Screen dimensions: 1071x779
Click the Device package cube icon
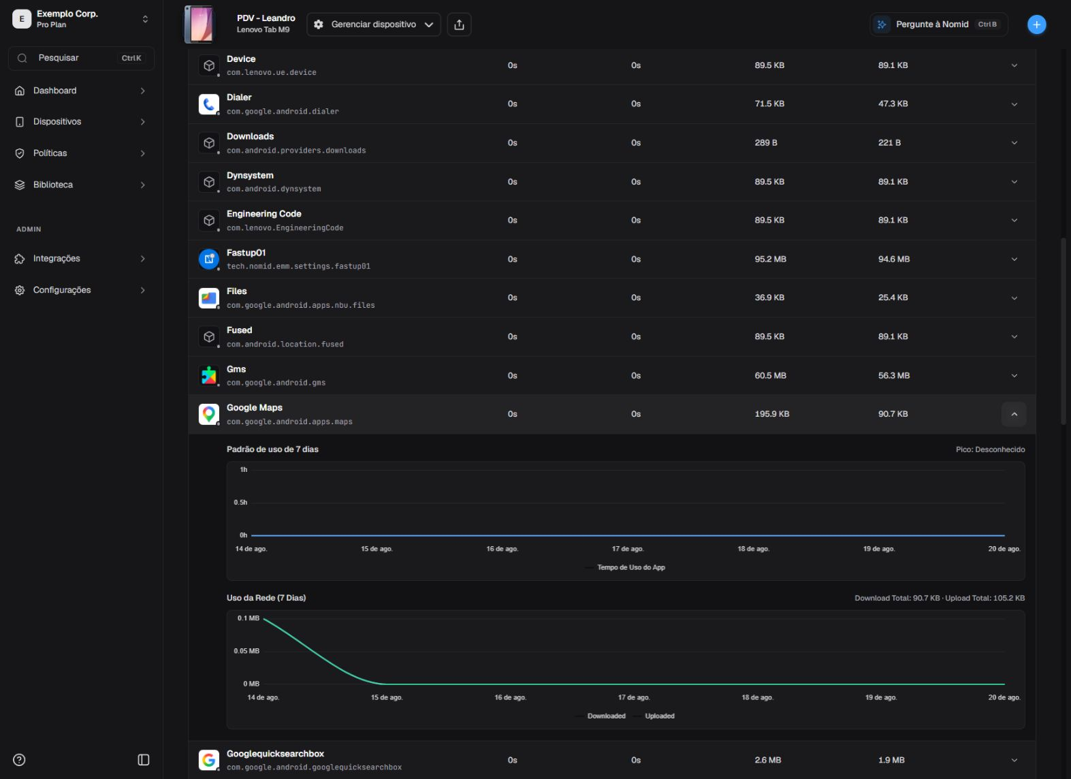(209, 65)
